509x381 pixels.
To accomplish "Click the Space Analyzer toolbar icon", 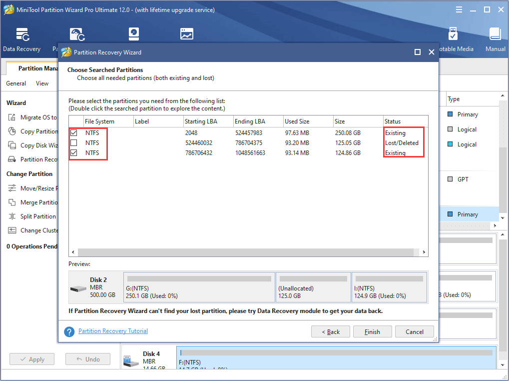I will [x=187, y=34].
